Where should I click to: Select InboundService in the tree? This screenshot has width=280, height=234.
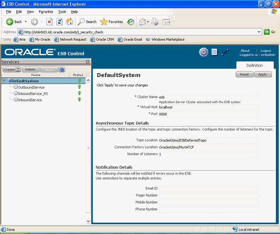click(x=30, y=100)
